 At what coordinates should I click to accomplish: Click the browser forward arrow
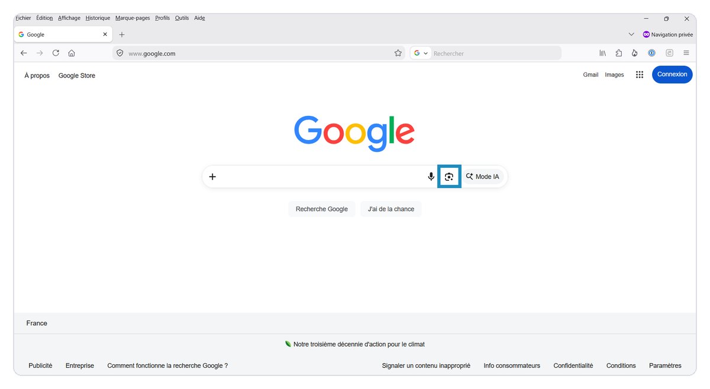(40, 53)
